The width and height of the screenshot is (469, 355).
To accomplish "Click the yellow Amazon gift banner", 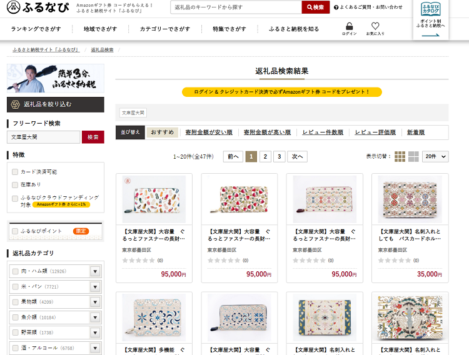I will pyautogui.click(x=281, y=92).
